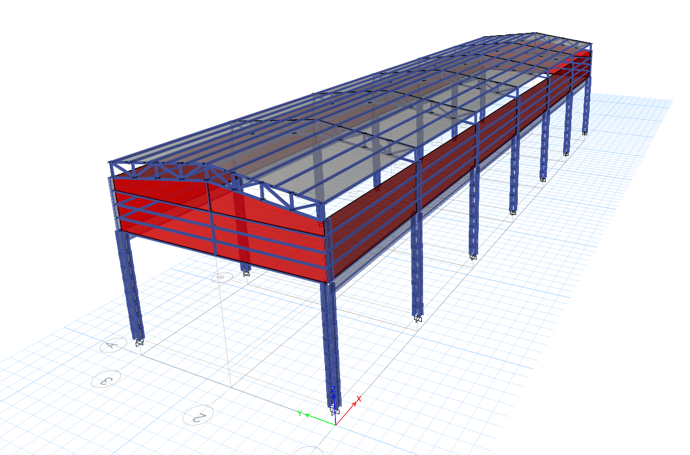The height and width of the screenshot is (455, 690).
Task: Select the support symbol at the axis origin column
Action: click(335, 411)
